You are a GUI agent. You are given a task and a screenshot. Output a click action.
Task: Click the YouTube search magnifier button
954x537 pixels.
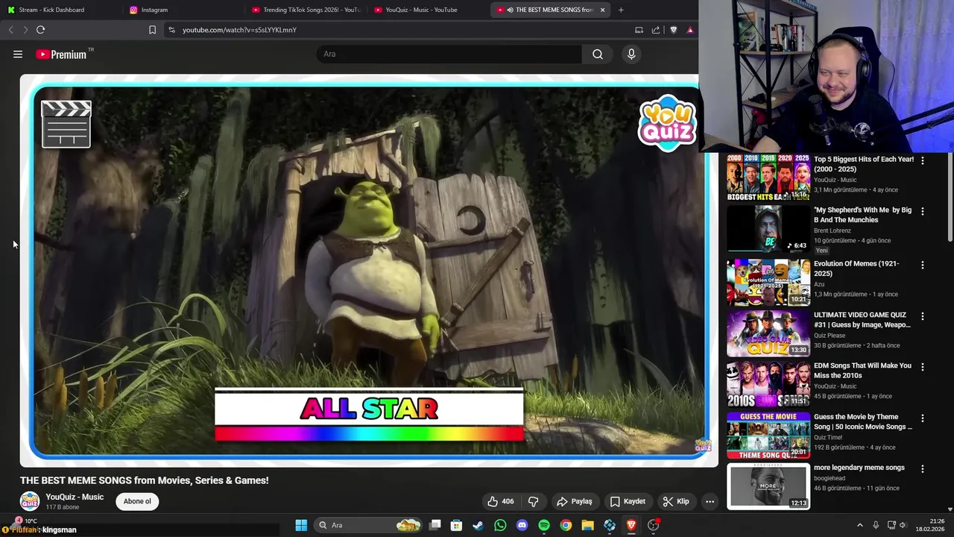[598, 54]
